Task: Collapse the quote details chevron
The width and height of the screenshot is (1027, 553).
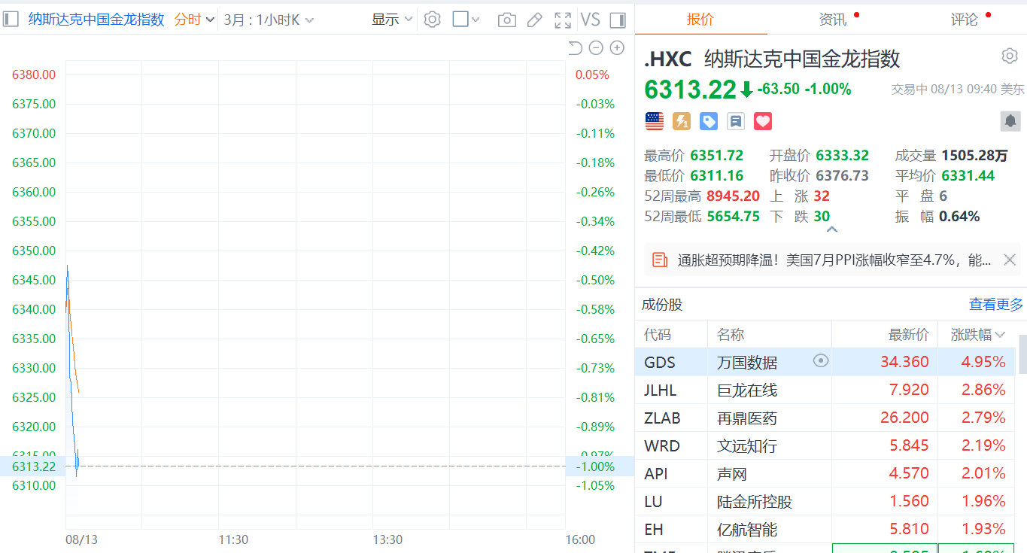Action: click(x=831, y=229)
